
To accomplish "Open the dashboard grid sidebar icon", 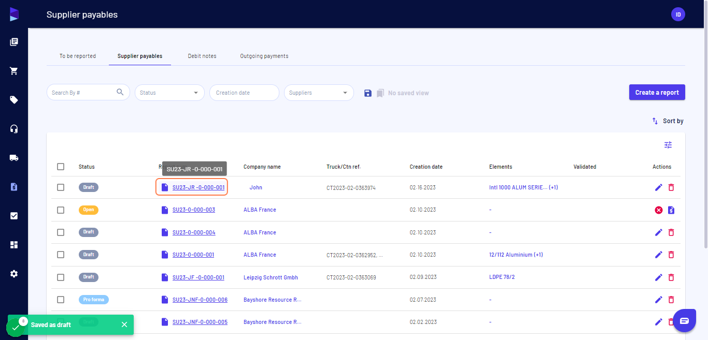I will click(x=14, y=245).
